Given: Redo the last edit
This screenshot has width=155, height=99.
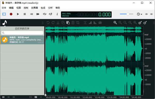Looking at the screenshot, I should [53, 23].
